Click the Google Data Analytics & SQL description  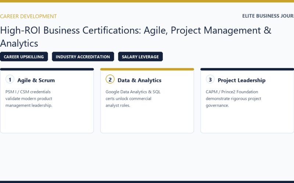tap(133, 98)
